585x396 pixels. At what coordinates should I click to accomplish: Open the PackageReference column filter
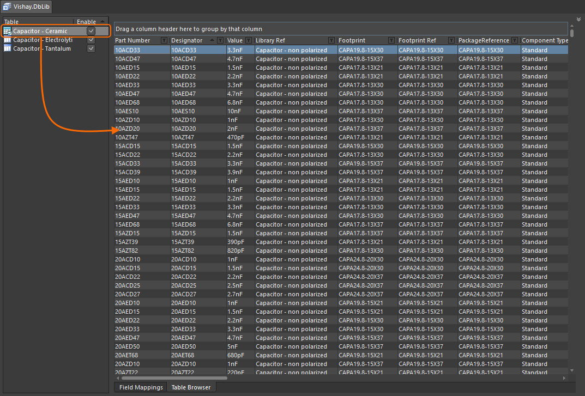[515, 40]
